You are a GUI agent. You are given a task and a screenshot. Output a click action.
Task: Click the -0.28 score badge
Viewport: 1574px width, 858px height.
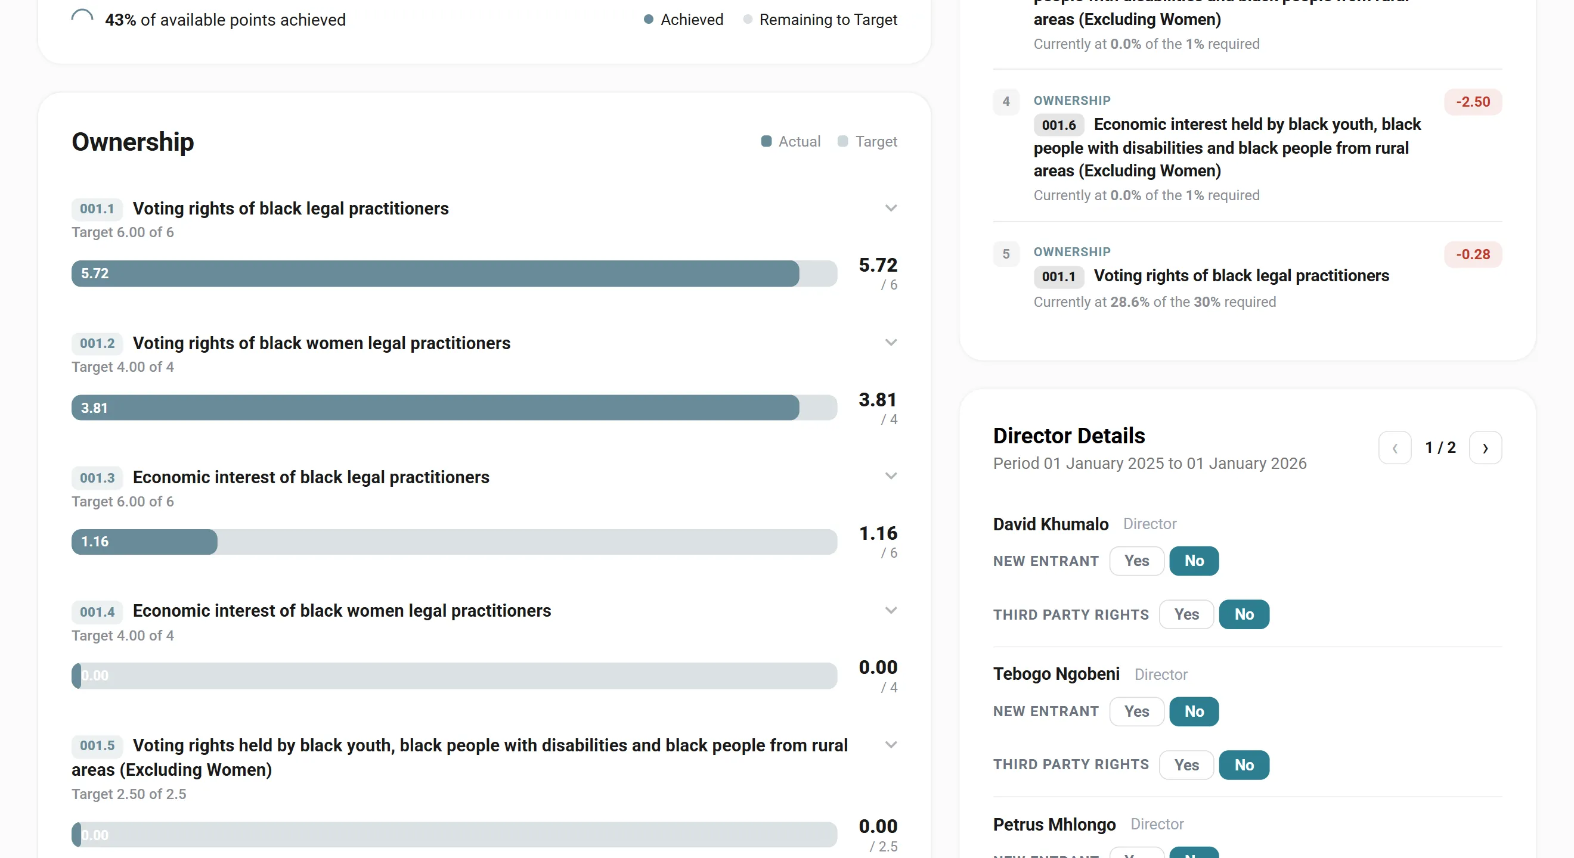pyautogui.click(x=1473, y=254)
